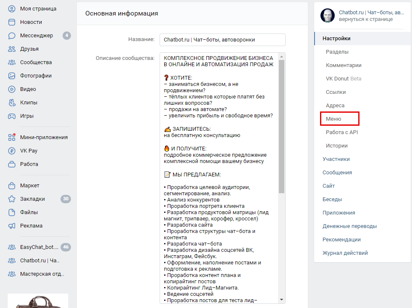Open the Настройки section

(x=362, y=39)
